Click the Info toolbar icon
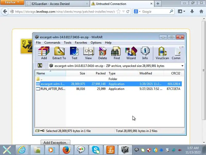 (x=145, y=53)
